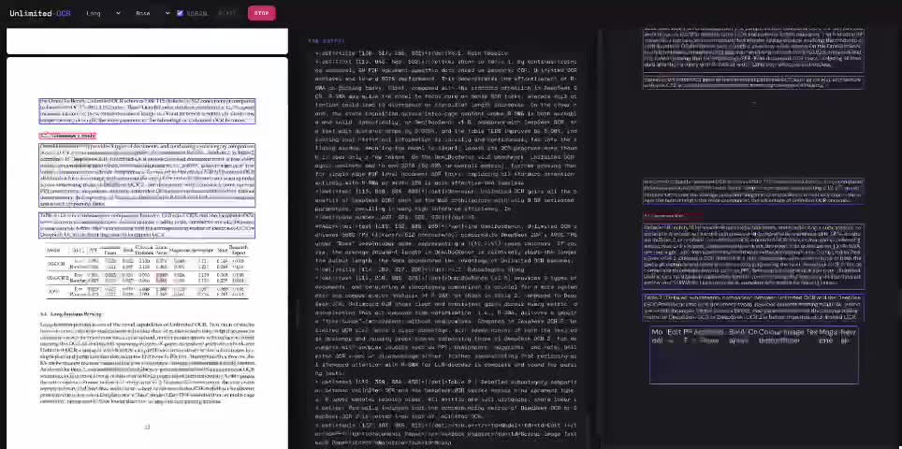Select the Table 2 caption box in the rendered panel
902x449 pixels.
tap(753, 308)
